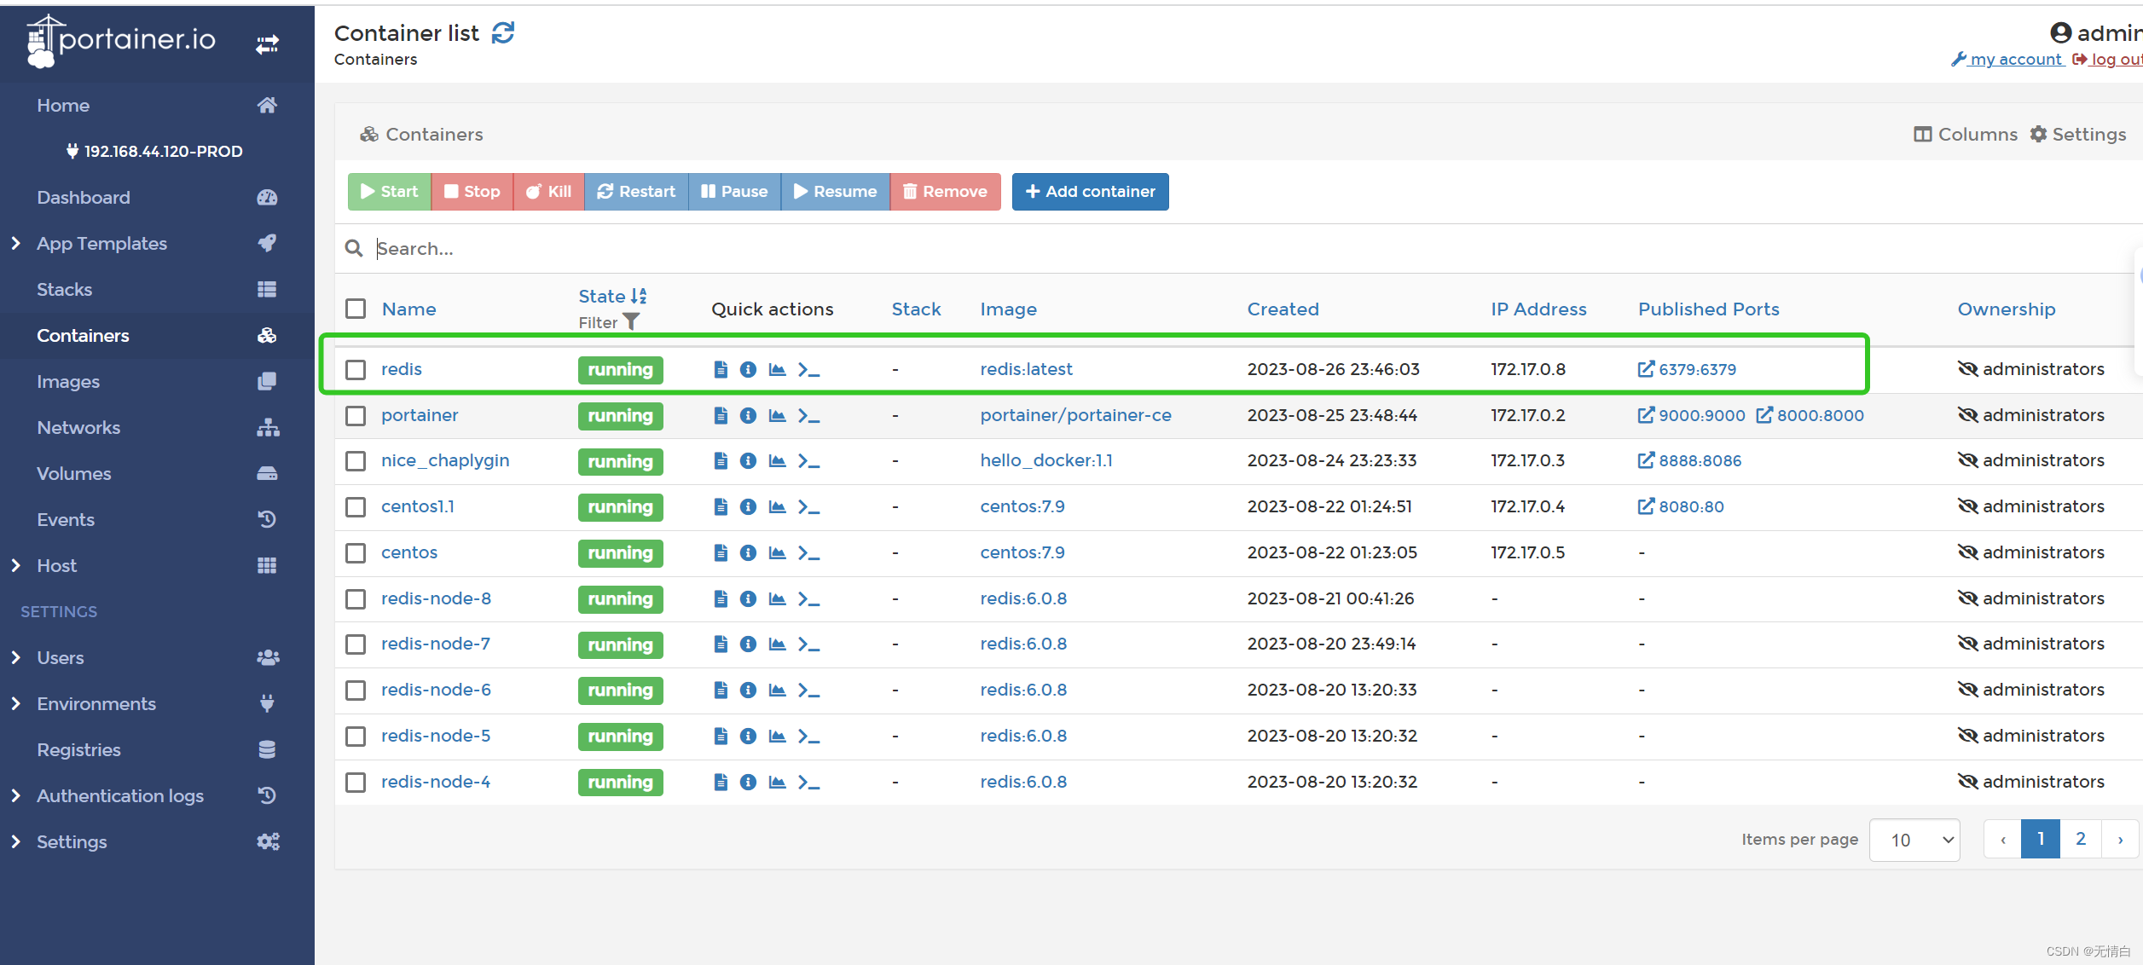The image size is (2143, 965).
Task: Open the portainer/portainer-ce image link
Action: (1075, 415)
